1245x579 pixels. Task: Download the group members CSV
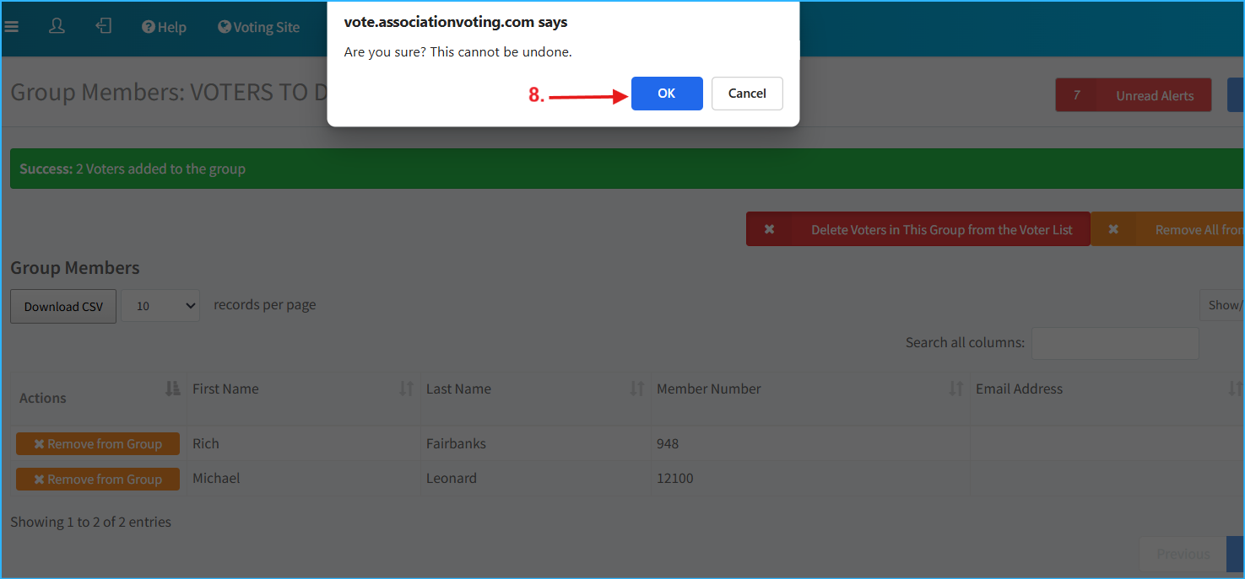(x=63, y=307)
